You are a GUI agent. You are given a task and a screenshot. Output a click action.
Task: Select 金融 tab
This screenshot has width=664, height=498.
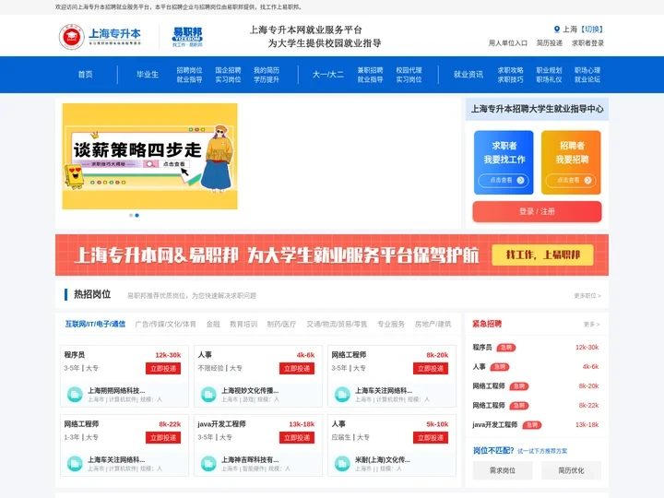[x=213, y=324]
